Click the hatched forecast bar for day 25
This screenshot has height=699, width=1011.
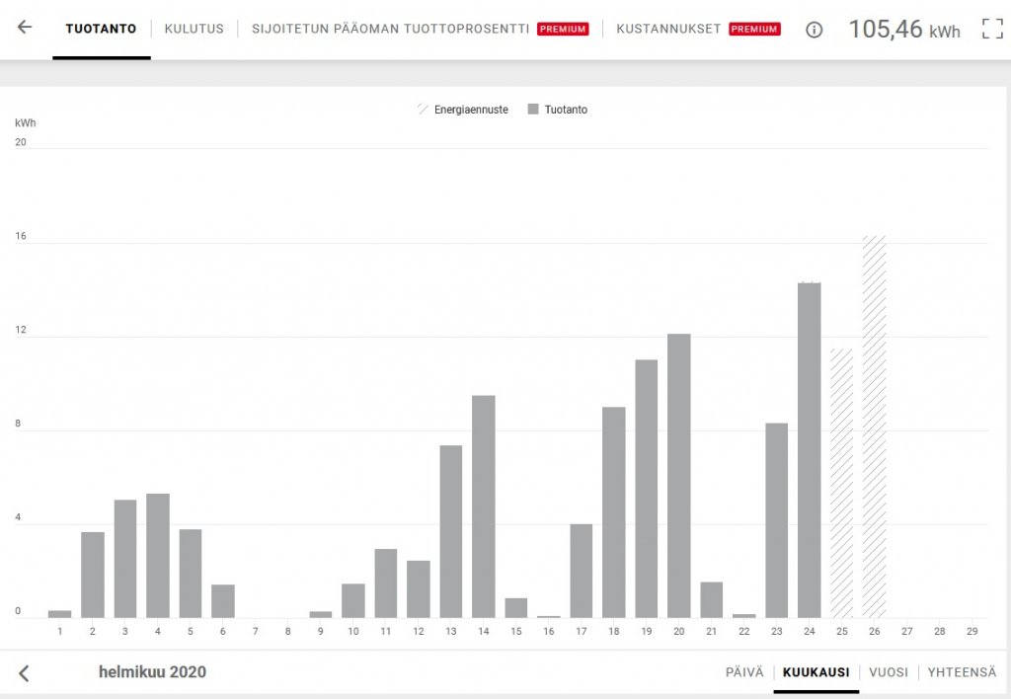tap(841, 483)
